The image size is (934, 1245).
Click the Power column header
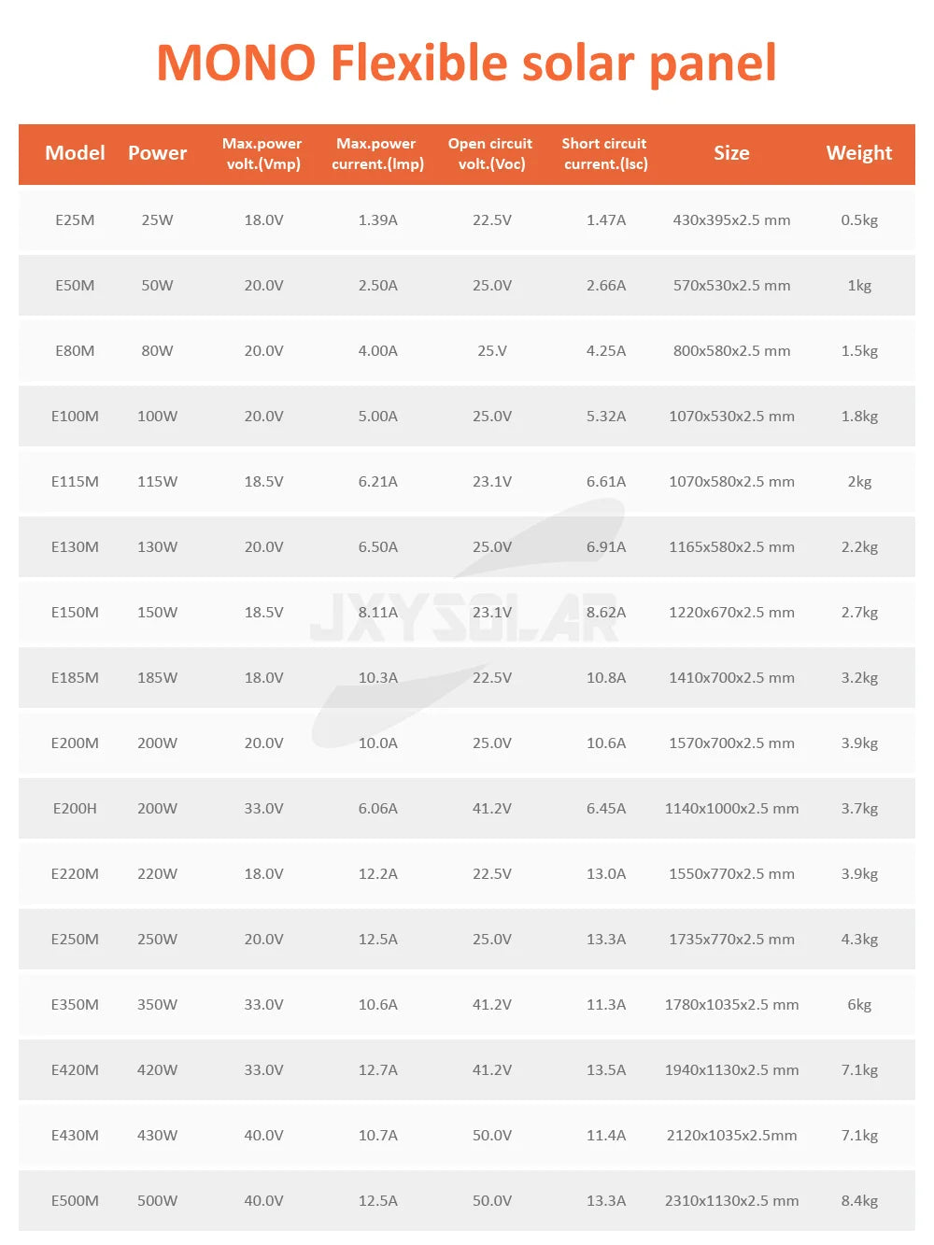pos(157,153)
